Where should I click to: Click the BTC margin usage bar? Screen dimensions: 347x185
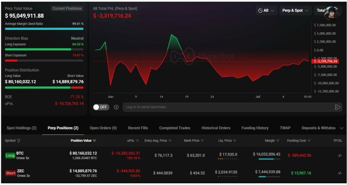click(269, 159)
